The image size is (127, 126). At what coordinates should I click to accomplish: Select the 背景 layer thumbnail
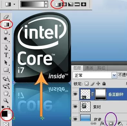click(85, 118)
